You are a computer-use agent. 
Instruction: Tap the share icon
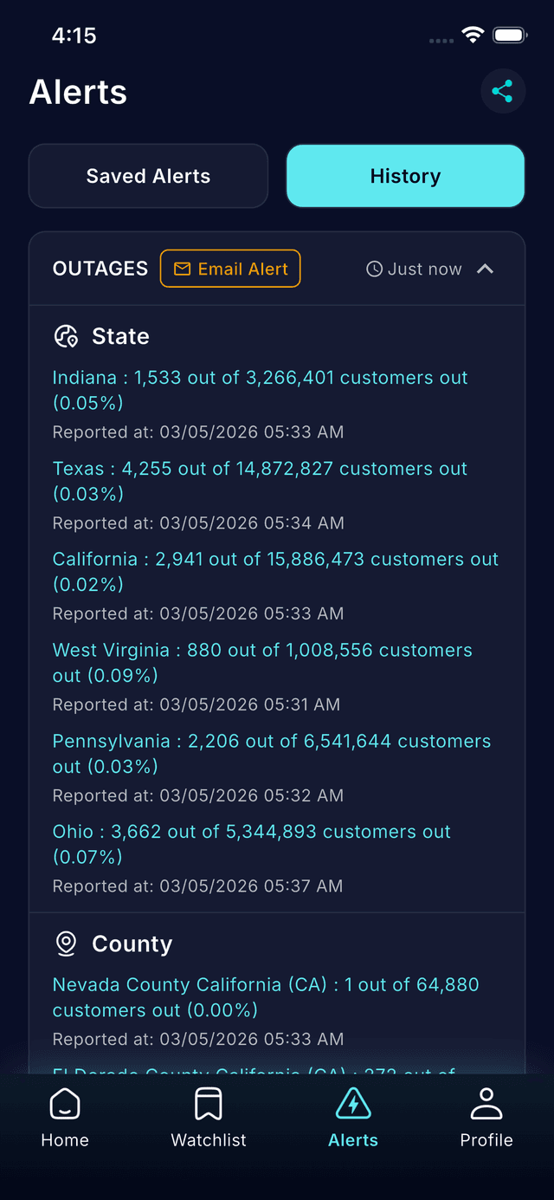coord(503,91)
